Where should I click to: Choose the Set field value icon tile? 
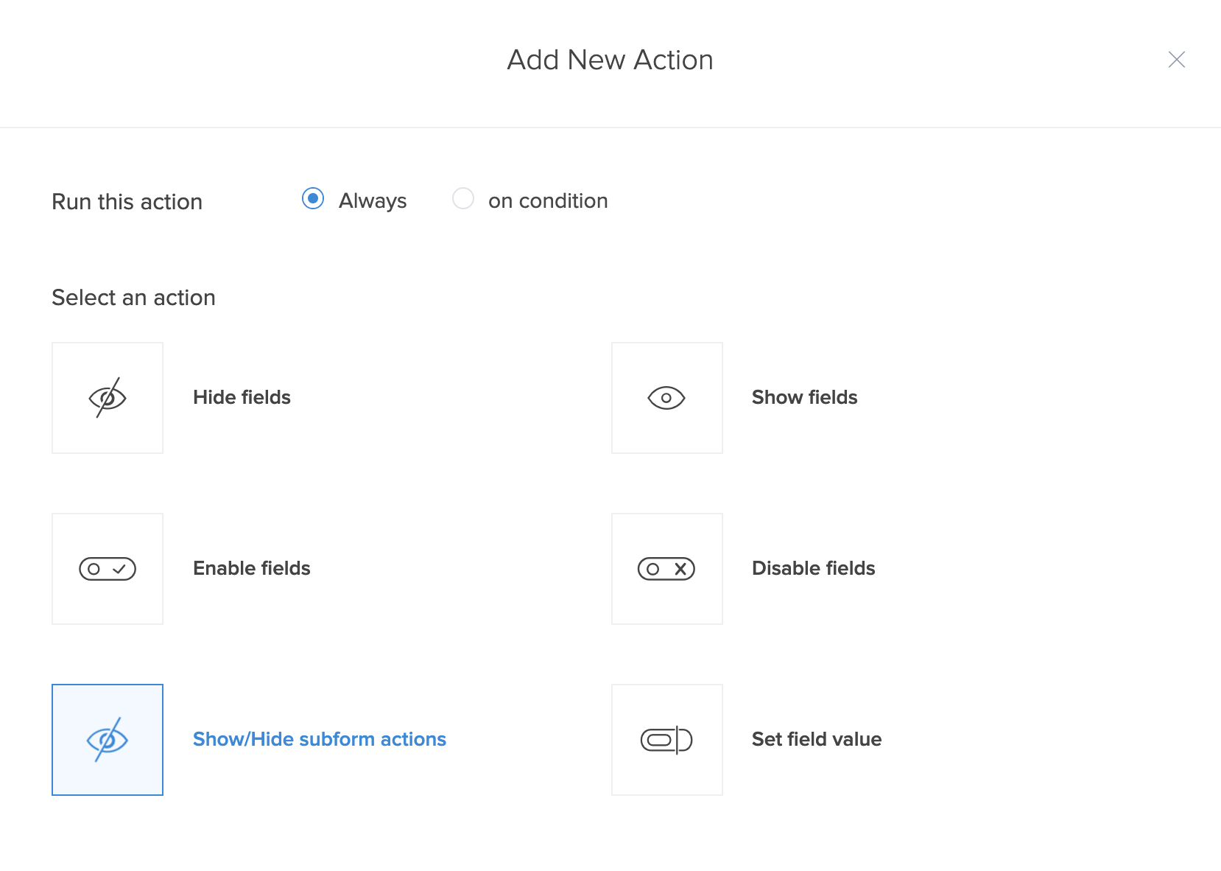pyautogui.click(x=666, y=740)
